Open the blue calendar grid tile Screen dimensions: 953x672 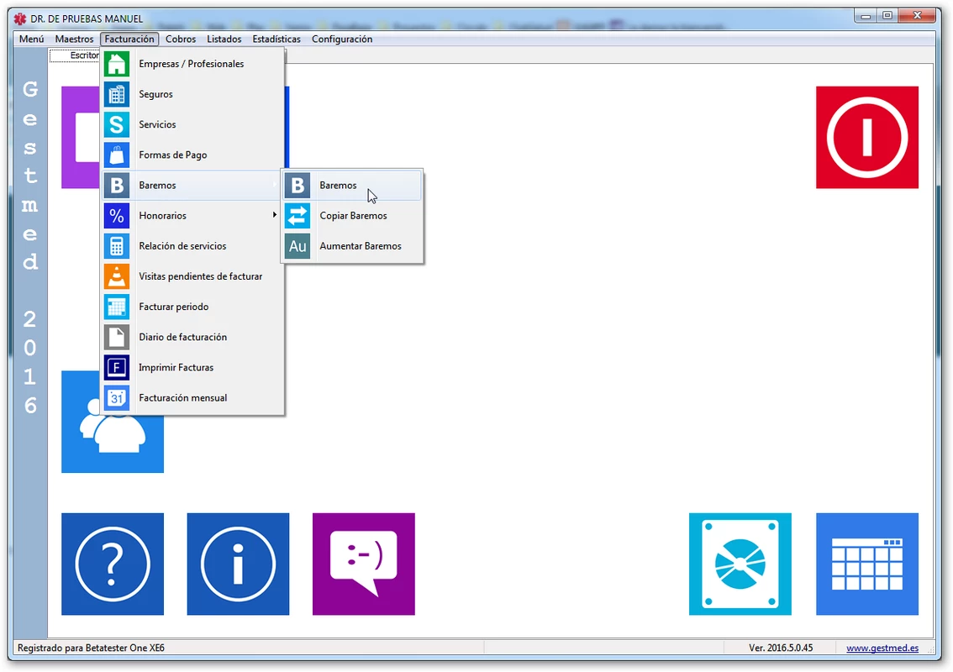pyautogui.click(x=866, y=564)
